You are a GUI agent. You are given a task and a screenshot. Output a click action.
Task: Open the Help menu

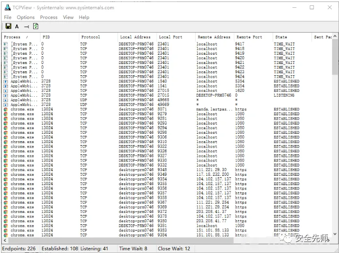click(x=84, y=17)
